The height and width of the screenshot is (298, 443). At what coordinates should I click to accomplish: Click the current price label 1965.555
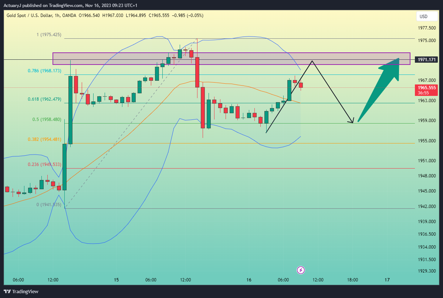[x=427, y=88]
